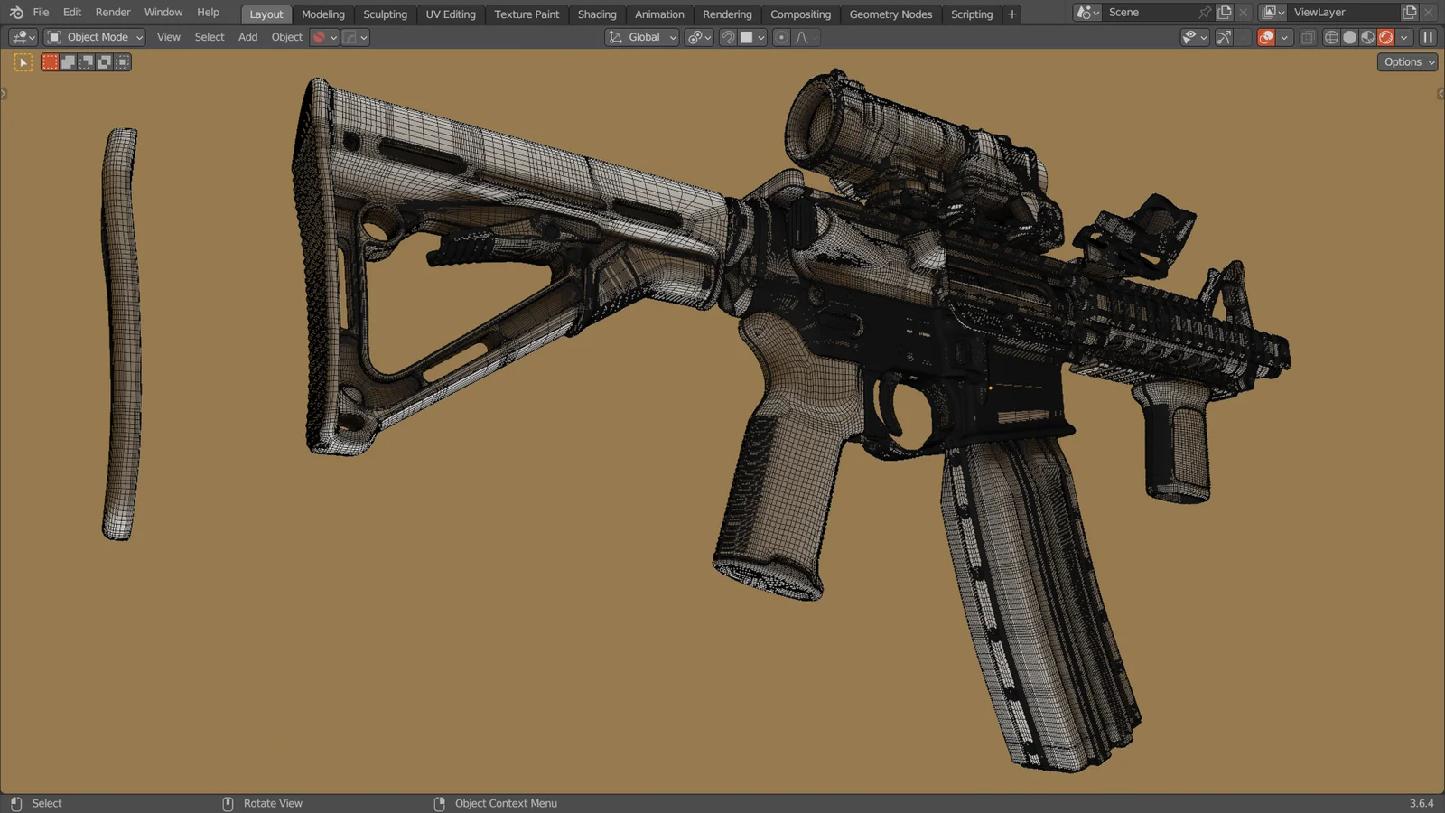Screen dimensions: 1445x813
Task: Select Wireframe viewport shading mode
Action: click(1332, 37)
